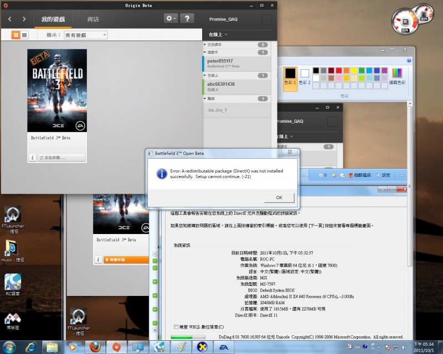Viewport: 443px width, 354px height.
Task: Open Firefox from the taskbar
Action: [x=95, y=347]
